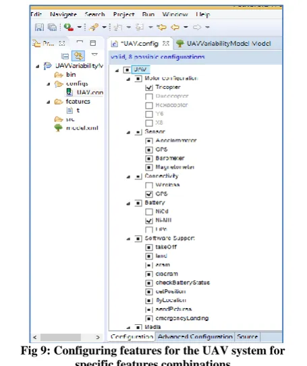Toggle the Magnetometer sensor checkbox
Screen dimensions: 307x366
click(x=149, y=167)
